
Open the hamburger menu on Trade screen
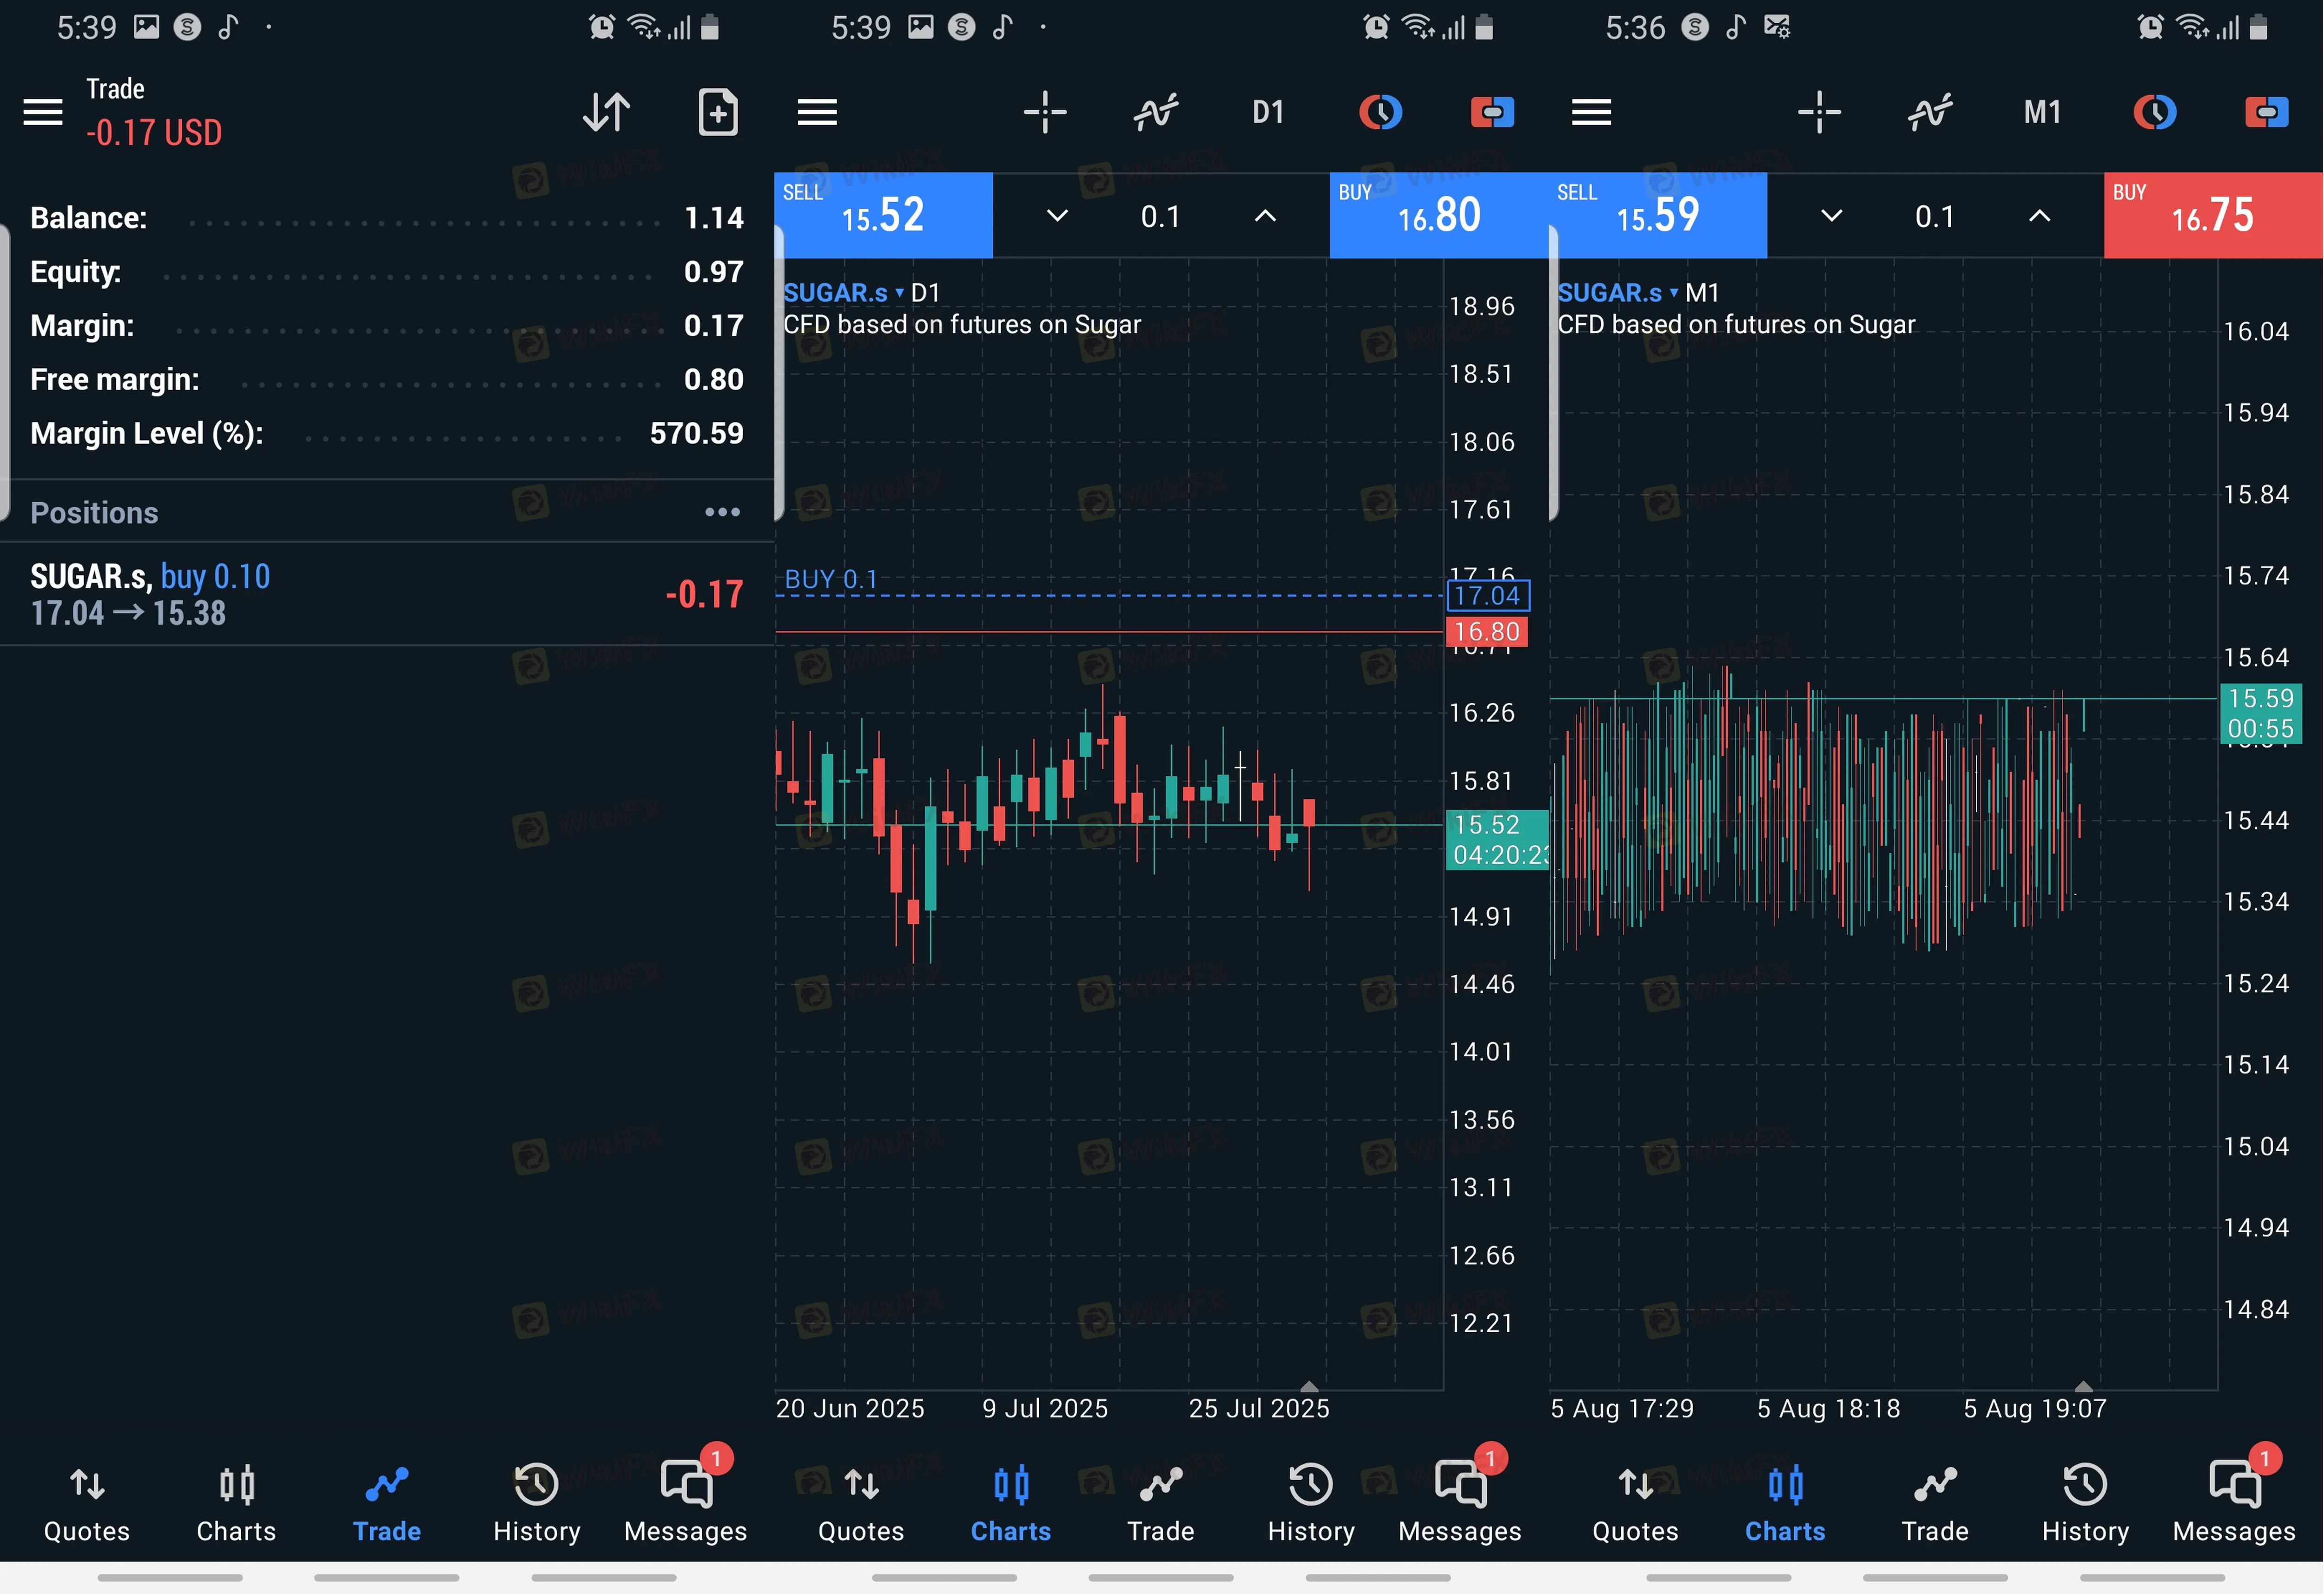pos(43,112)
